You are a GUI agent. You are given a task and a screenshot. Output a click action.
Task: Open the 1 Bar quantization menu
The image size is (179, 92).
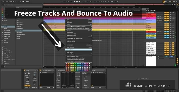point(28,2)
